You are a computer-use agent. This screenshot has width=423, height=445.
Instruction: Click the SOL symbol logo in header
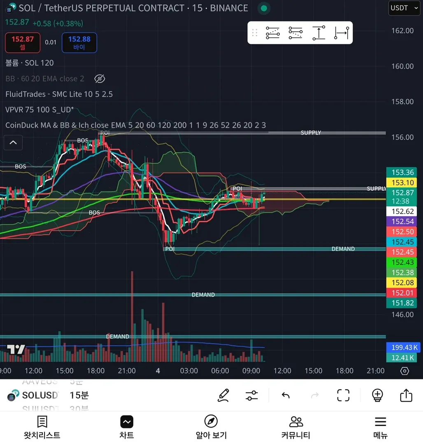[11, 8]
